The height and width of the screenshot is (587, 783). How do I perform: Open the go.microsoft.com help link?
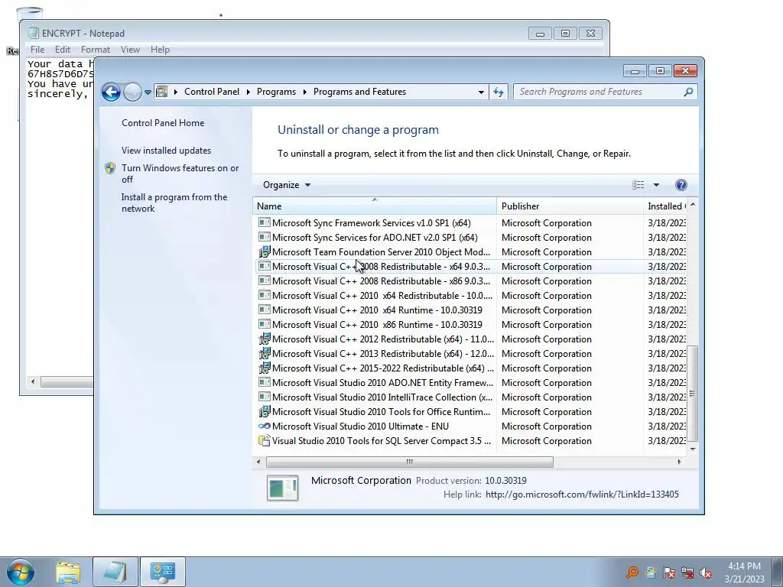point(582,495)
